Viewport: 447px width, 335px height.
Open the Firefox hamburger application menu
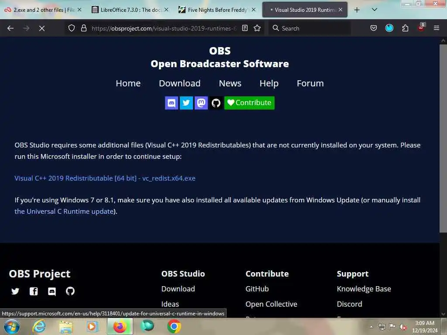[436, 28]
